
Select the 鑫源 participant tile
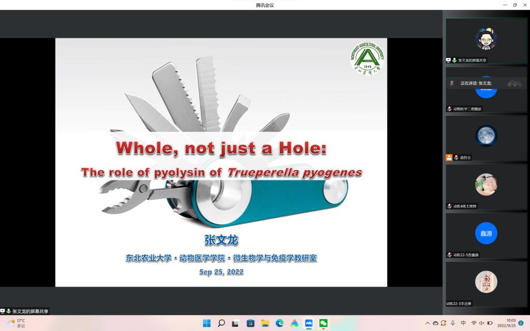coord(486,234)
